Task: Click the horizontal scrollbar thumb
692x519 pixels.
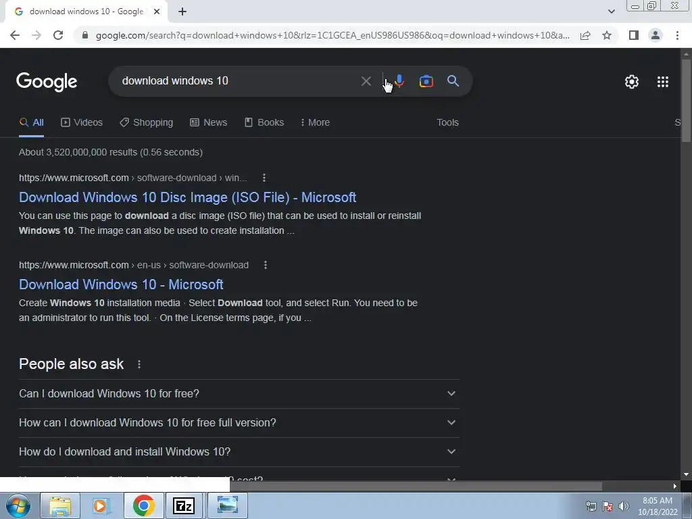Action: tap(416, 487)
